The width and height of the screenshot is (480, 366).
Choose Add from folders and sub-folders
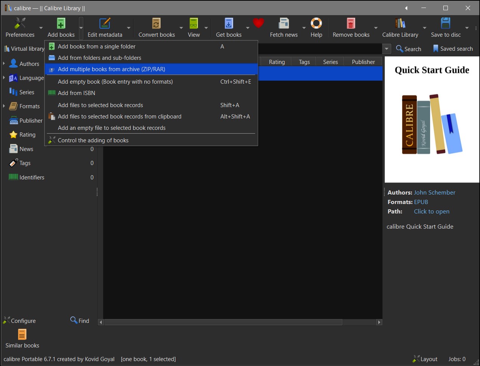click(x=151, y=58)
